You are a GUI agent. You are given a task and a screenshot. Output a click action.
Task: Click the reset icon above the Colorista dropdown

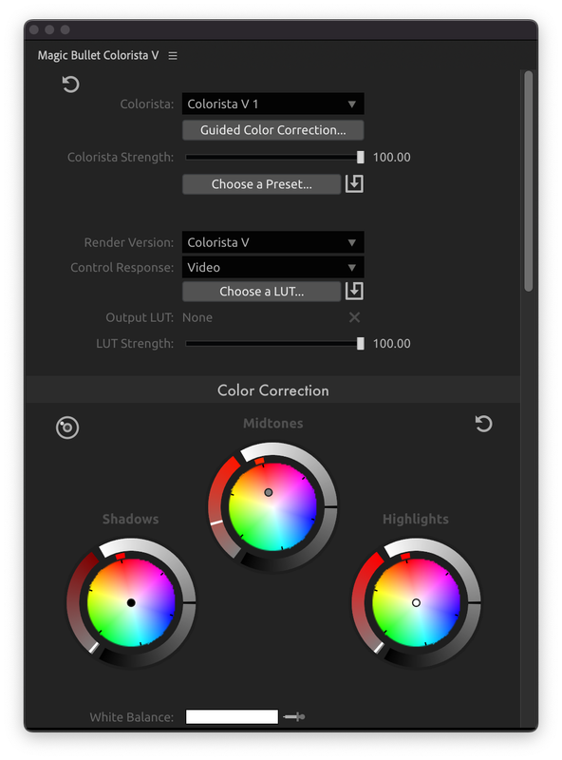(x=71, y=85)
